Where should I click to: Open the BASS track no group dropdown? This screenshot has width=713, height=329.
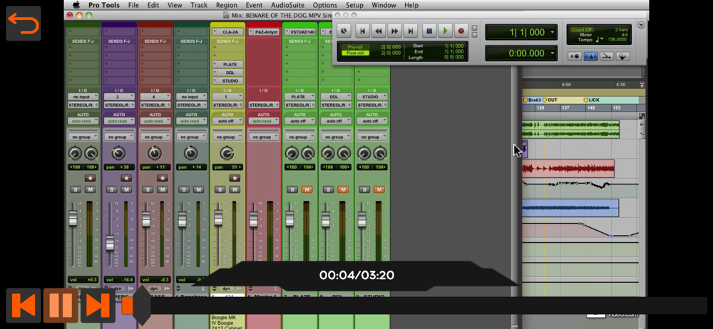[x=155, y=137]
